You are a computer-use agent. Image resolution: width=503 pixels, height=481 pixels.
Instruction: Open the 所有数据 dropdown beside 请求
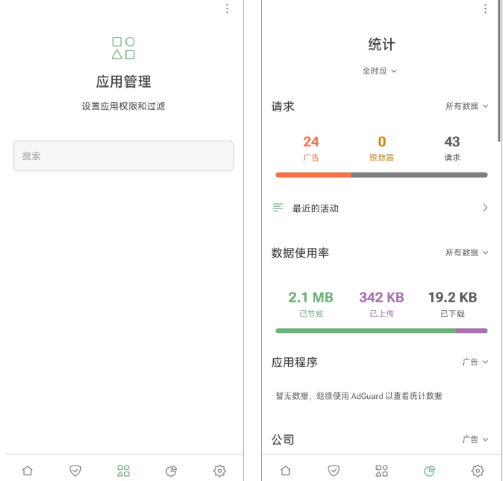[467, 106]
